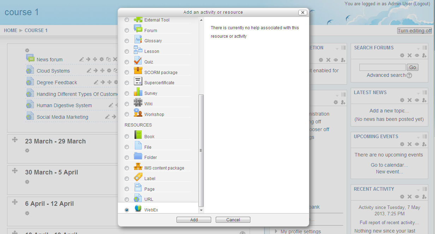Click the Go button in Search Forums

pos(412,67)
